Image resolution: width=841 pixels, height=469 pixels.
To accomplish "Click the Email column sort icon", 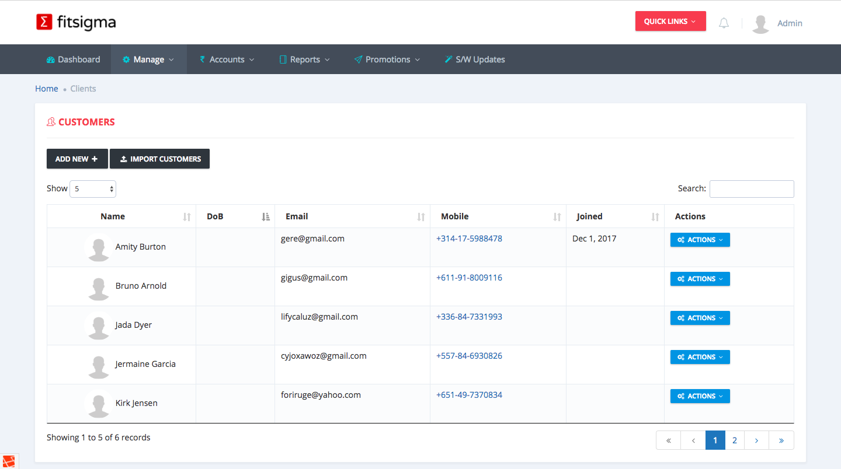I will 421,217.
